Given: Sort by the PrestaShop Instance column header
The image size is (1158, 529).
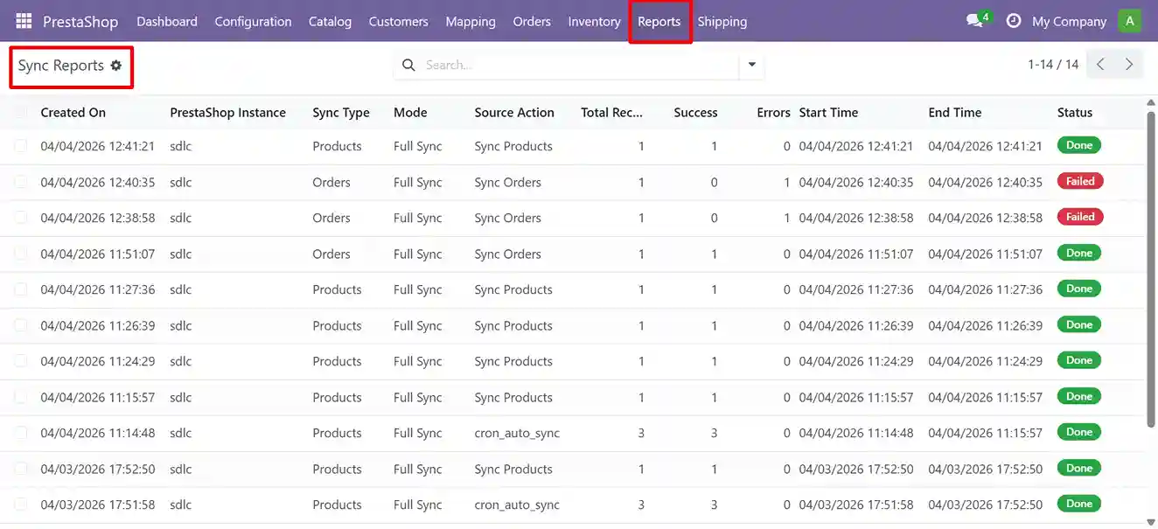Looking at the screenshot, I should click(x=227, y=112).
